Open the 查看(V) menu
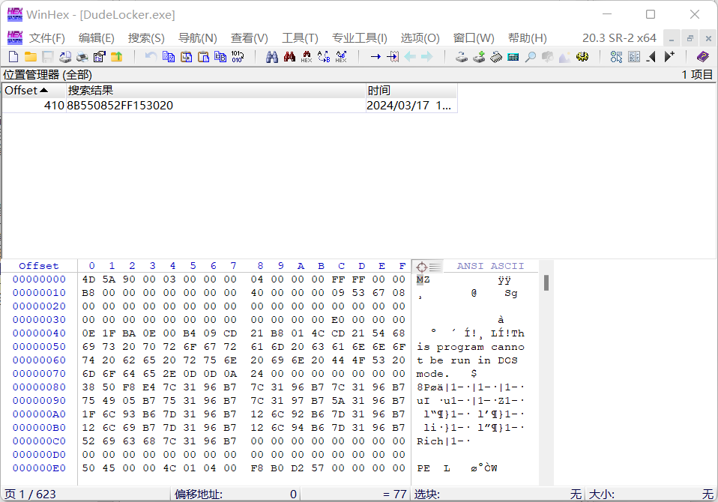Image resolution: width=718 pixels, height=502 pixels. (249, 38)
